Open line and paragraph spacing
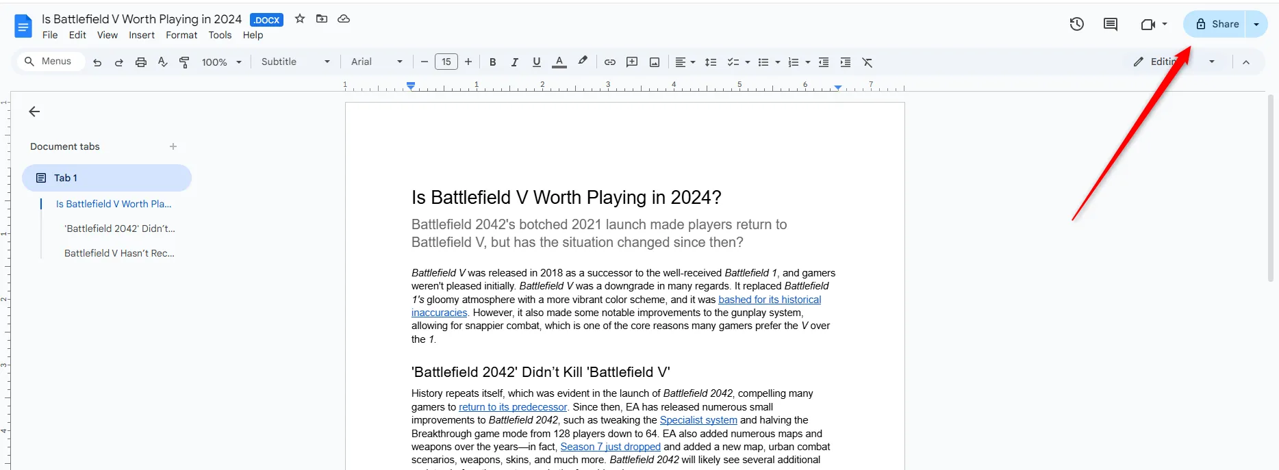The image size is (1279, 470). coord(711,62)
